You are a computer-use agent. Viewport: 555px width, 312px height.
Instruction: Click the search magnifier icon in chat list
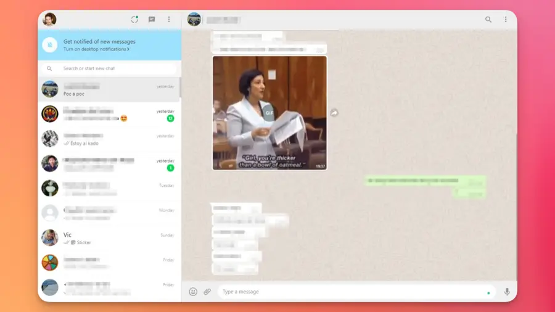tap(49, 68)
